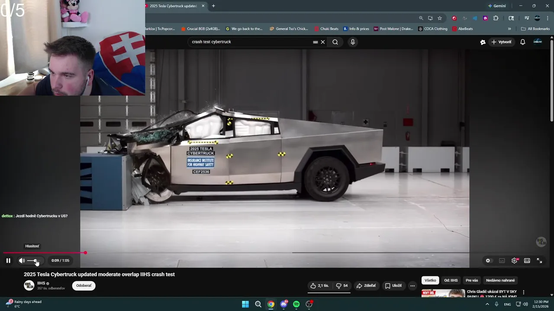Select the Nedávno nahrané filter chip
This screenshot has width=554, height=311.
500,280
